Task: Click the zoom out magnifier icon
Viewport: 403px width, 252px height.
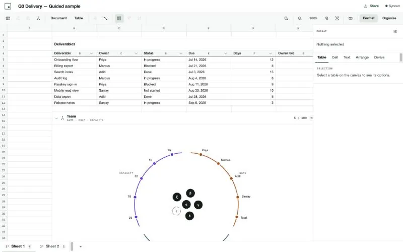Action: point(300,18)
